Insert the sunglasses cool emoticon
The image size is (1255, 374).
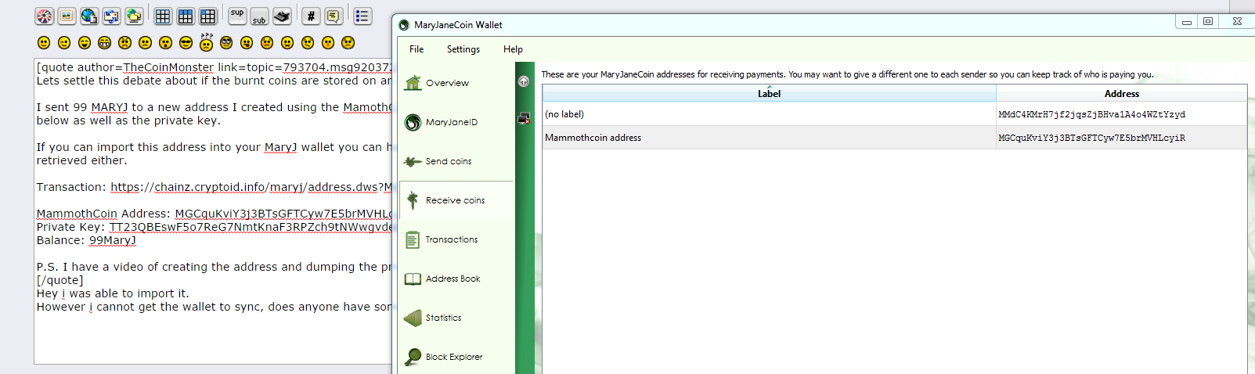(186, 42)
